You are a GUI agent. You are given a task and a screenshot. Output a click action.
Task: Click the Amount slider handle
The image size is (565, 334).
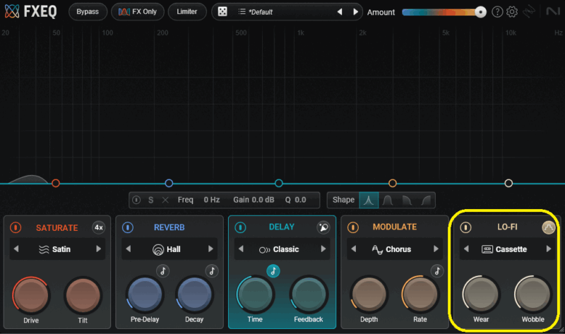(x=480, y=12)
